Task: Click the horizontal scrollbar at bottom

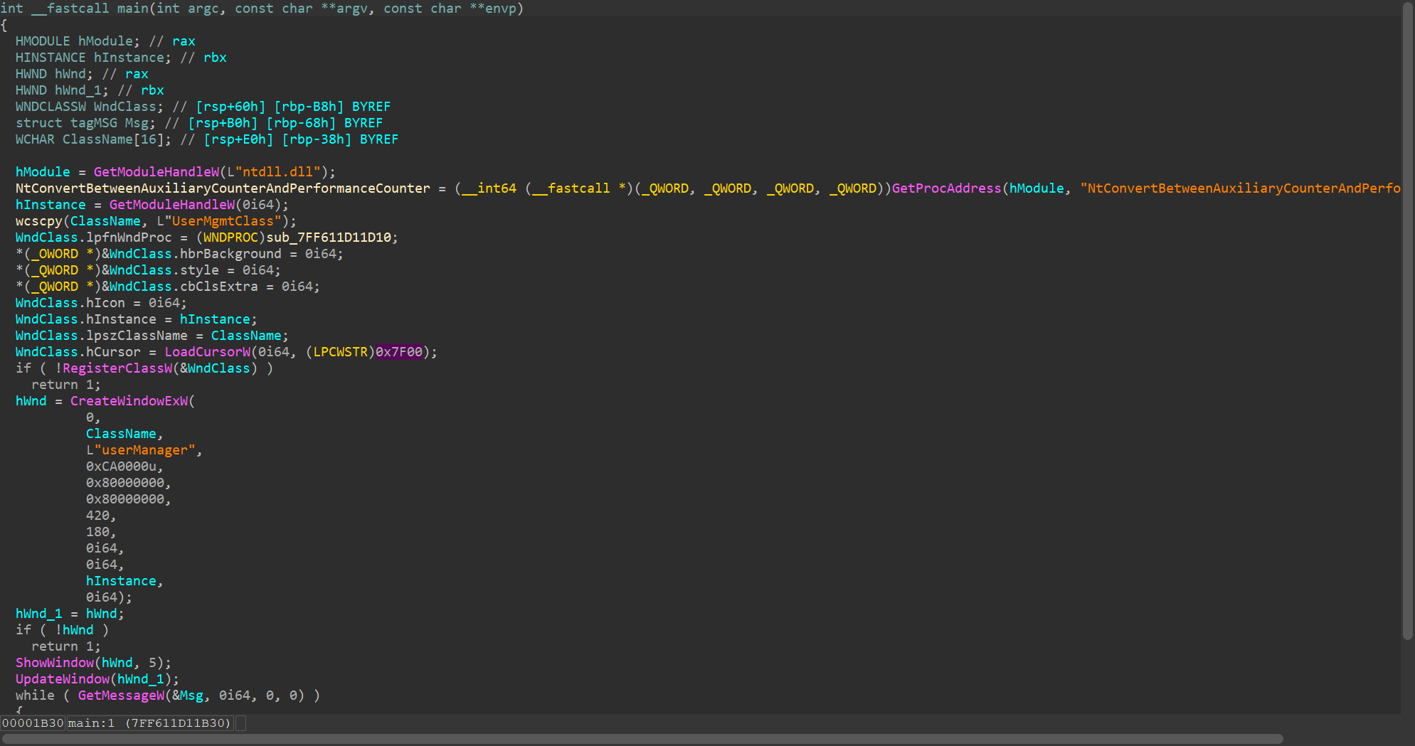Action: point(640,739)
